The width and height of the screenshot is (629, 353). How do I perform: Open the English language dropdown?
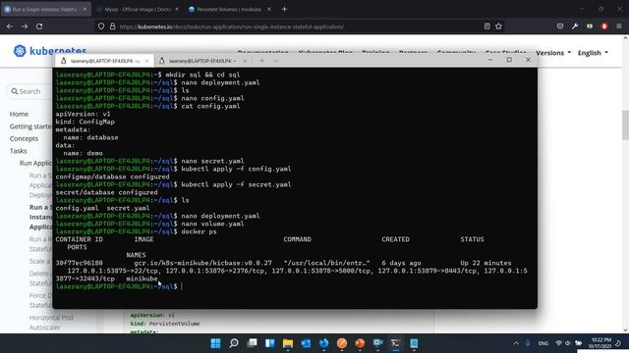[x=593, y=53]
